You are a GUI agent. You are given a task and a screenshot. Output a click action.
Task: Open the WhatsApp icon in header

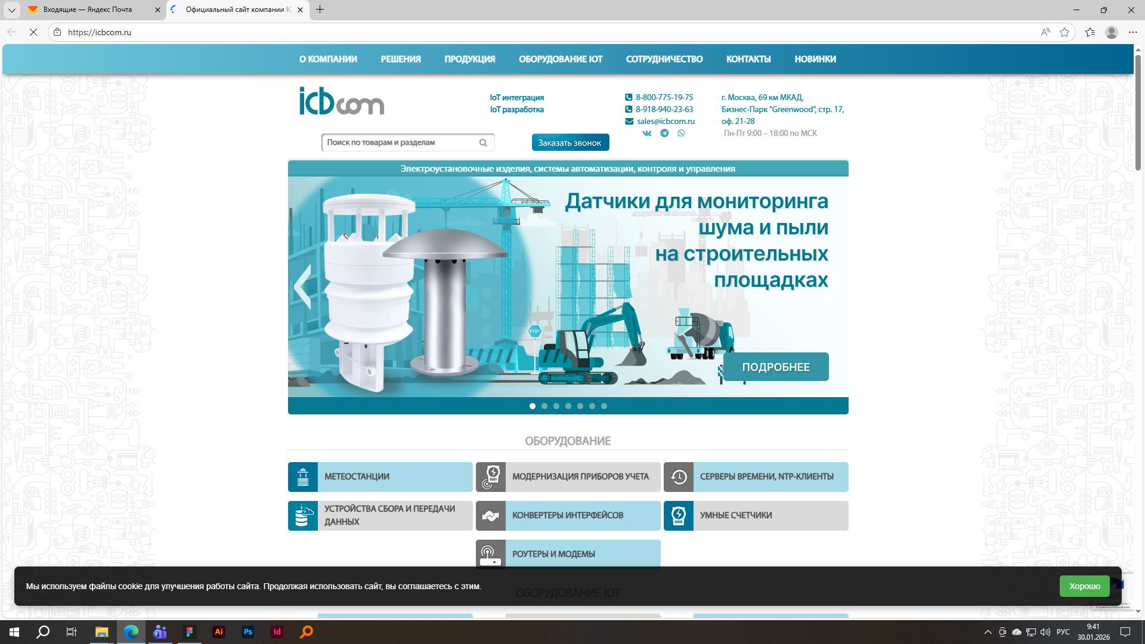[681, 133]
